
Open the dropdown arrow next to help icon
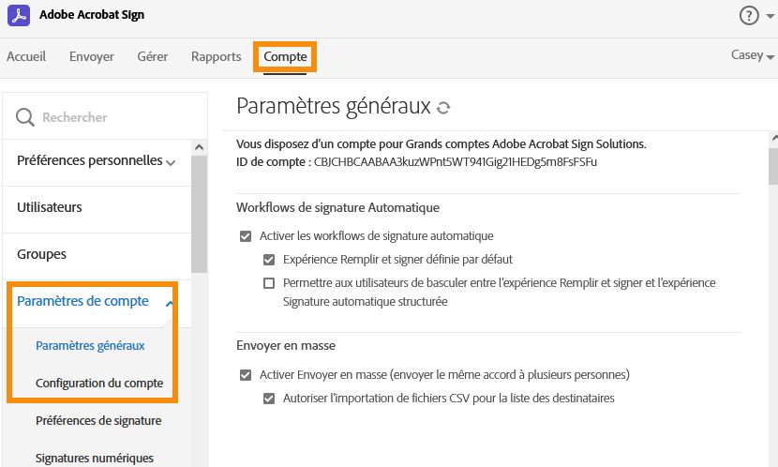(771, 16)
